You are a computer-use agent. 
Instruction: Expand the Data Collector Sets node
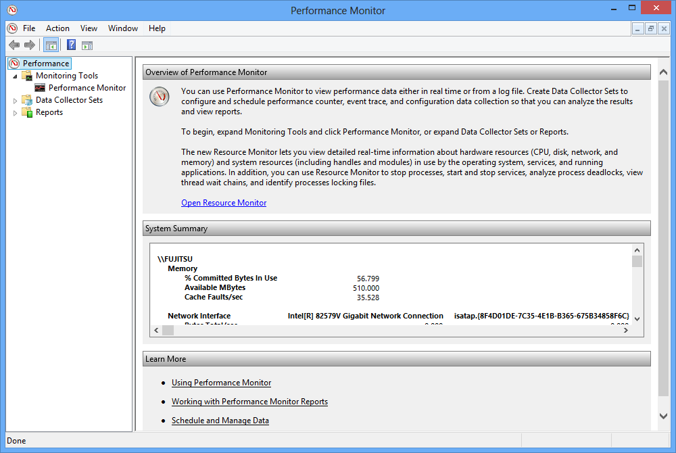coord(16,100)
